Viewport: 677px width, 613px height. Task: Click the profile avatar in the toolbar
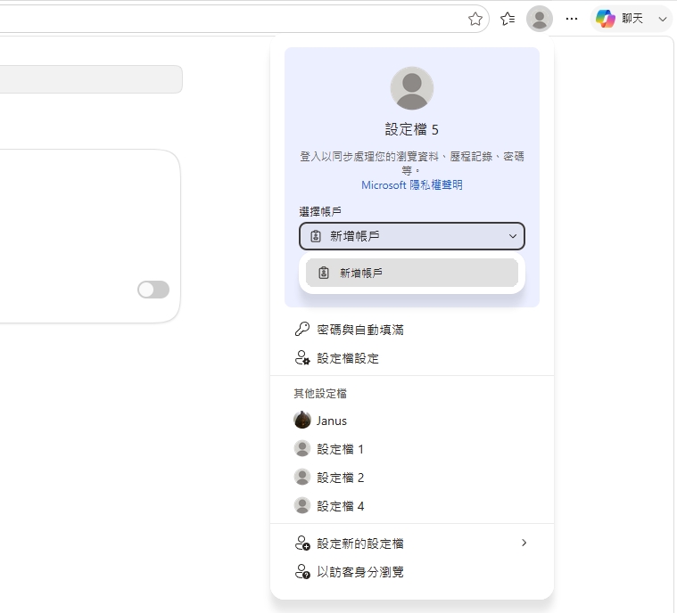[540, 19]
